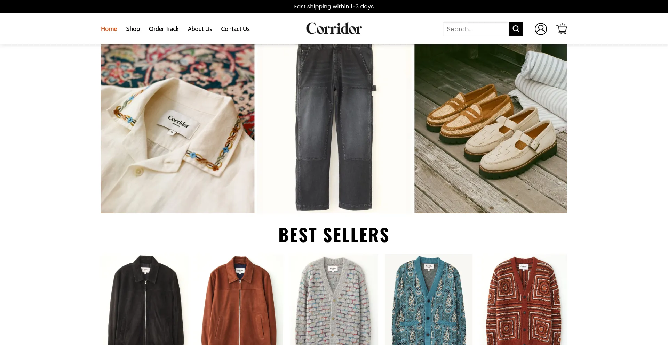Open the Order Track page
Image resolution: width=668 pixels, height=345 pixels.
coord(164,29)
